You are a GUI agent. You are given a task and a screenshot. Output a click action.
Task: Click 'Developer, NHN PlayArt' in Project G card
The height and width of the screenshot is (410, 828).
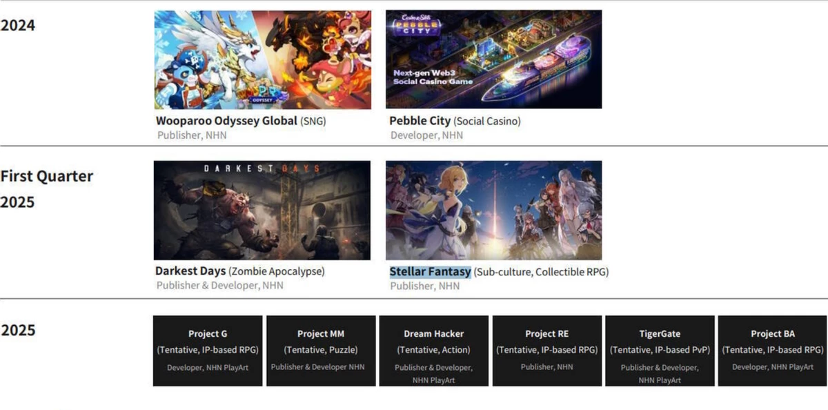pyautogui.click(x=208, y=367)
